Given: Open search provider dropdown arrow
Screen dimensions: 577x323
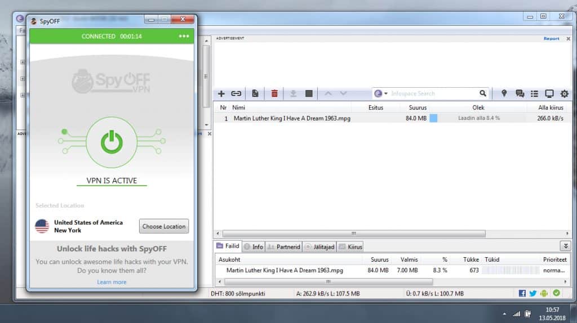Looking at the screenshot, I should click(x=385, y=94).
